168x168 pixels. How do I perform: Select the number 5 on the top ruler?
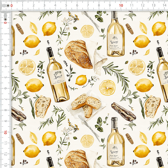pyautogui.click(x=66, y=5)
